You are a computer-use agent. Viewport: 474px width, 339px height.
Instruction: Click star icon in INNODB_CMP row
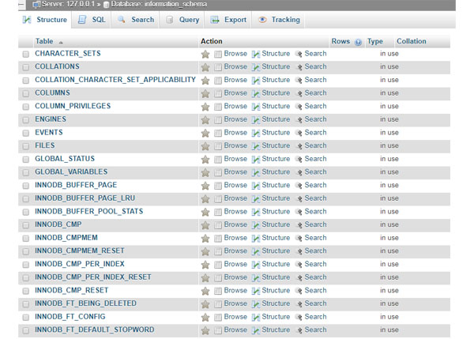205,225
